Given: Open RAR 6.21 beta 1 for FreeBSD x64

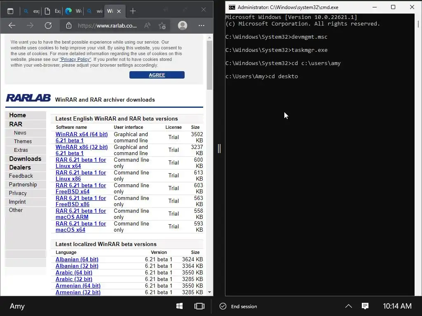Looking at the screenshot, I should click(x=81, y=188).
